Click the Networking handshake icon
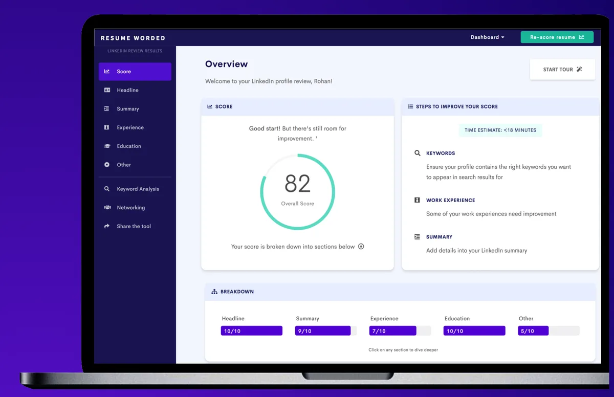The image size is (614, 397). click(x=107, y=208)
